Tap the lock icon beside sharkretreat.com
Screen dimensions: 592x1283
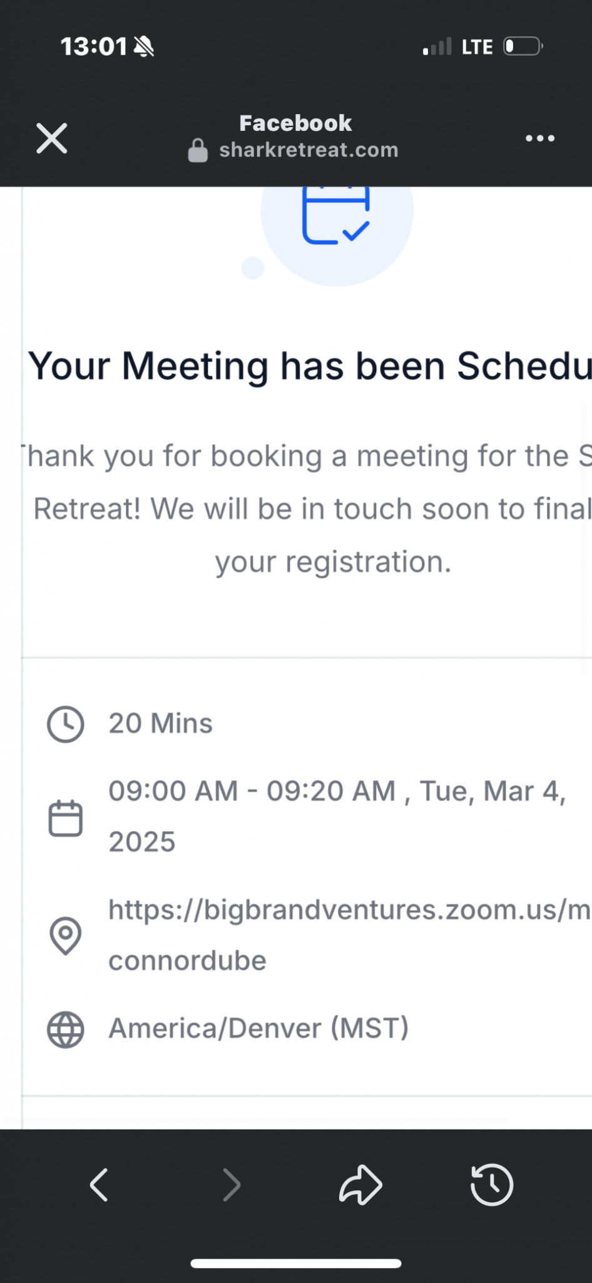point(198,151)
